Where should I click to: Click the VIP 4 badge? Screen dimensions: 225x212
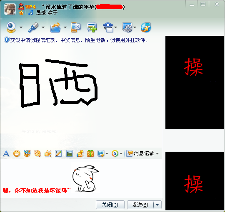30,7
